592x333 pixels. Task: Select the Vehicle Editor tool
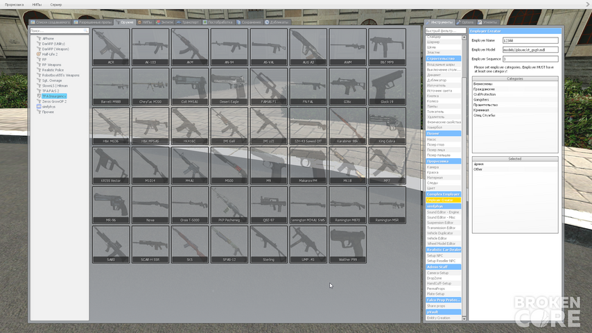443,239
